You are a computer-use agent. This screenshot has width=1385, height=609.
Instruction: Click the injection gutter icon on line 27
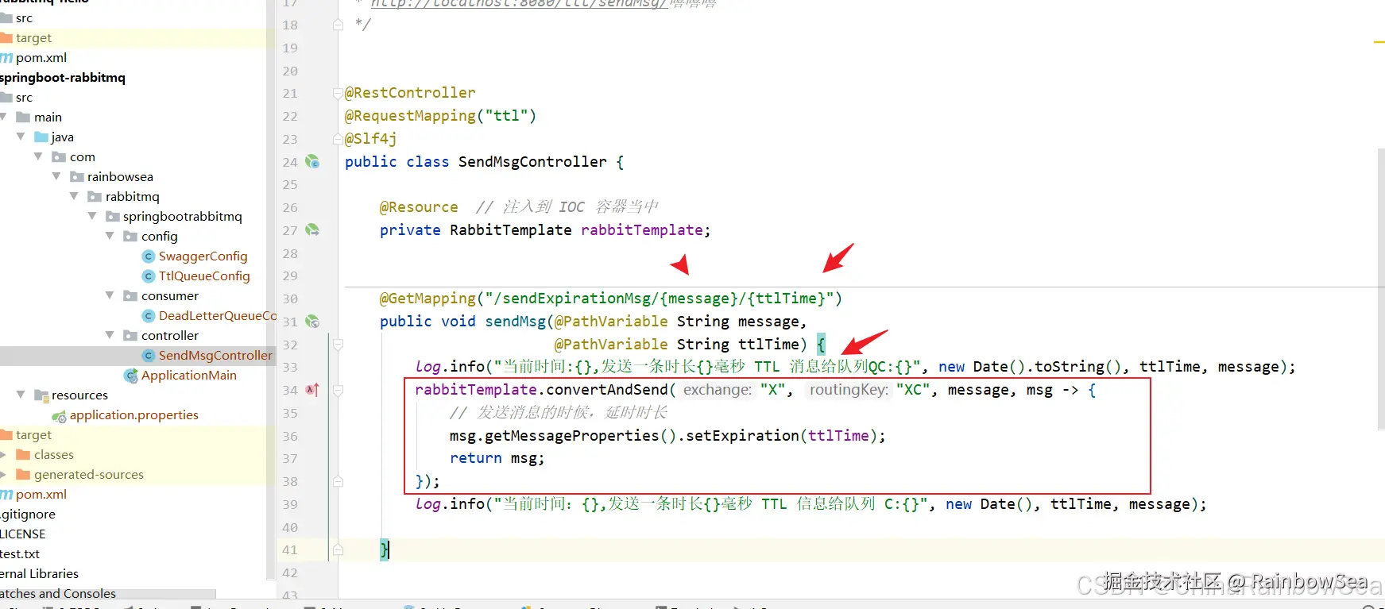pyautogui.click(x=312, y=230)
